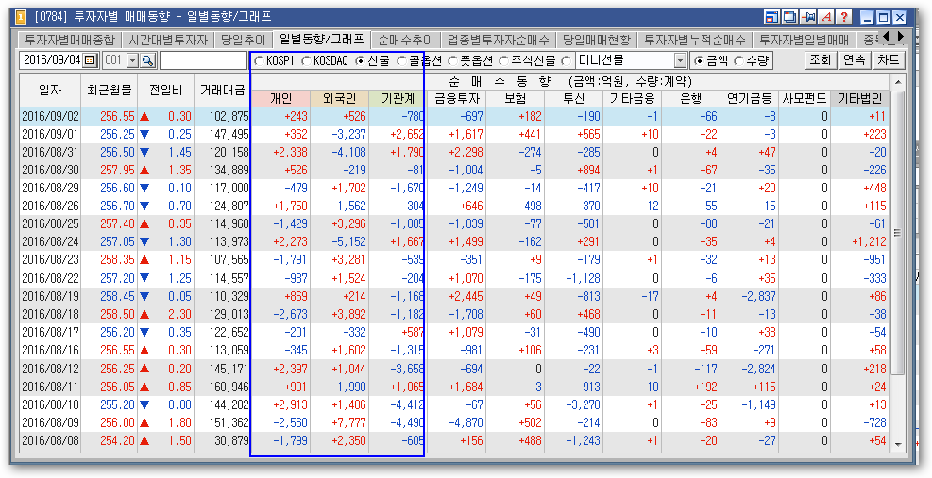
Task: Click foreign value -5,152
Action: tap(348, 242)
